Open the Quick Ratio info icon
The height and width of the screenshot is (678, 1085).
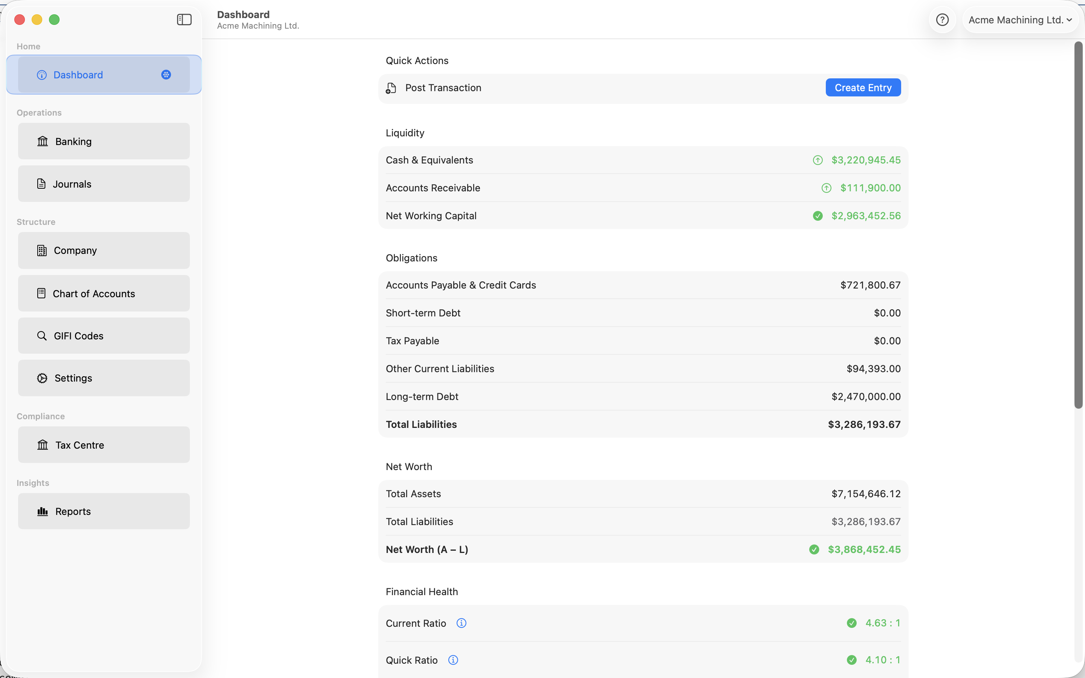pyautogui.click(x=453, y=660)
